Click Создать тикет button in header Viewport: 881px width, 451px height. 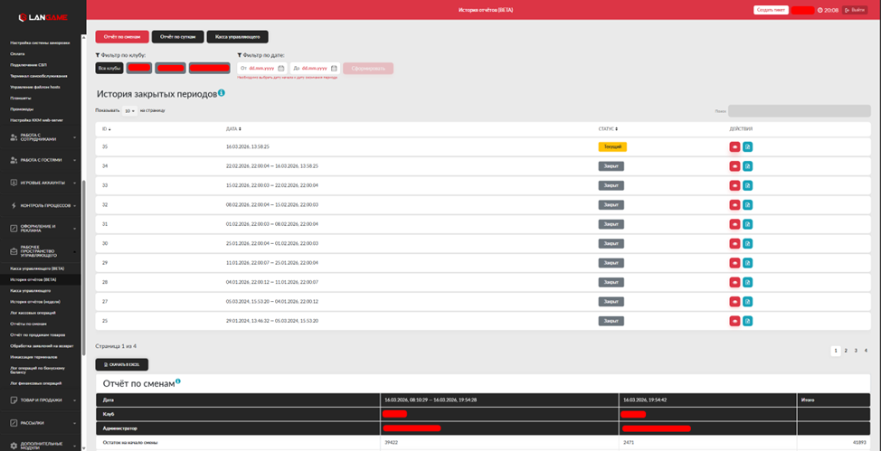[771, 10]
